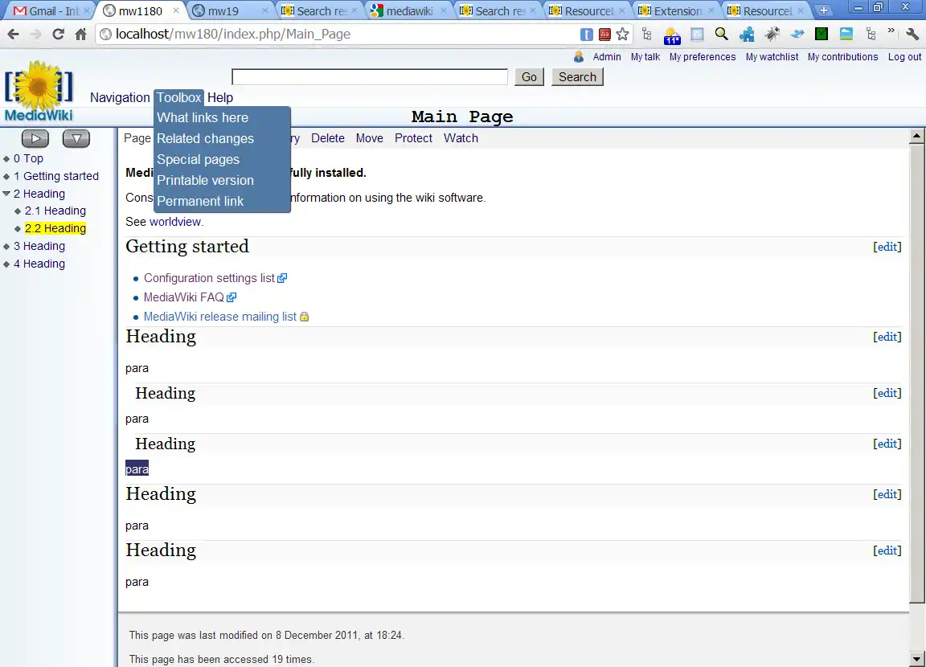Open the bug (Firebug) extension icon
Viewport: 926px width, 667px height.
pyautogui.click(x=772, y=35)
